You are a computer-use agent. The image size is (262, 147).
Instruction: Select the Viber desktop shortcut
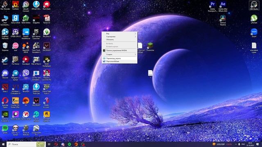pyautogui.click(x=26, y=74)
